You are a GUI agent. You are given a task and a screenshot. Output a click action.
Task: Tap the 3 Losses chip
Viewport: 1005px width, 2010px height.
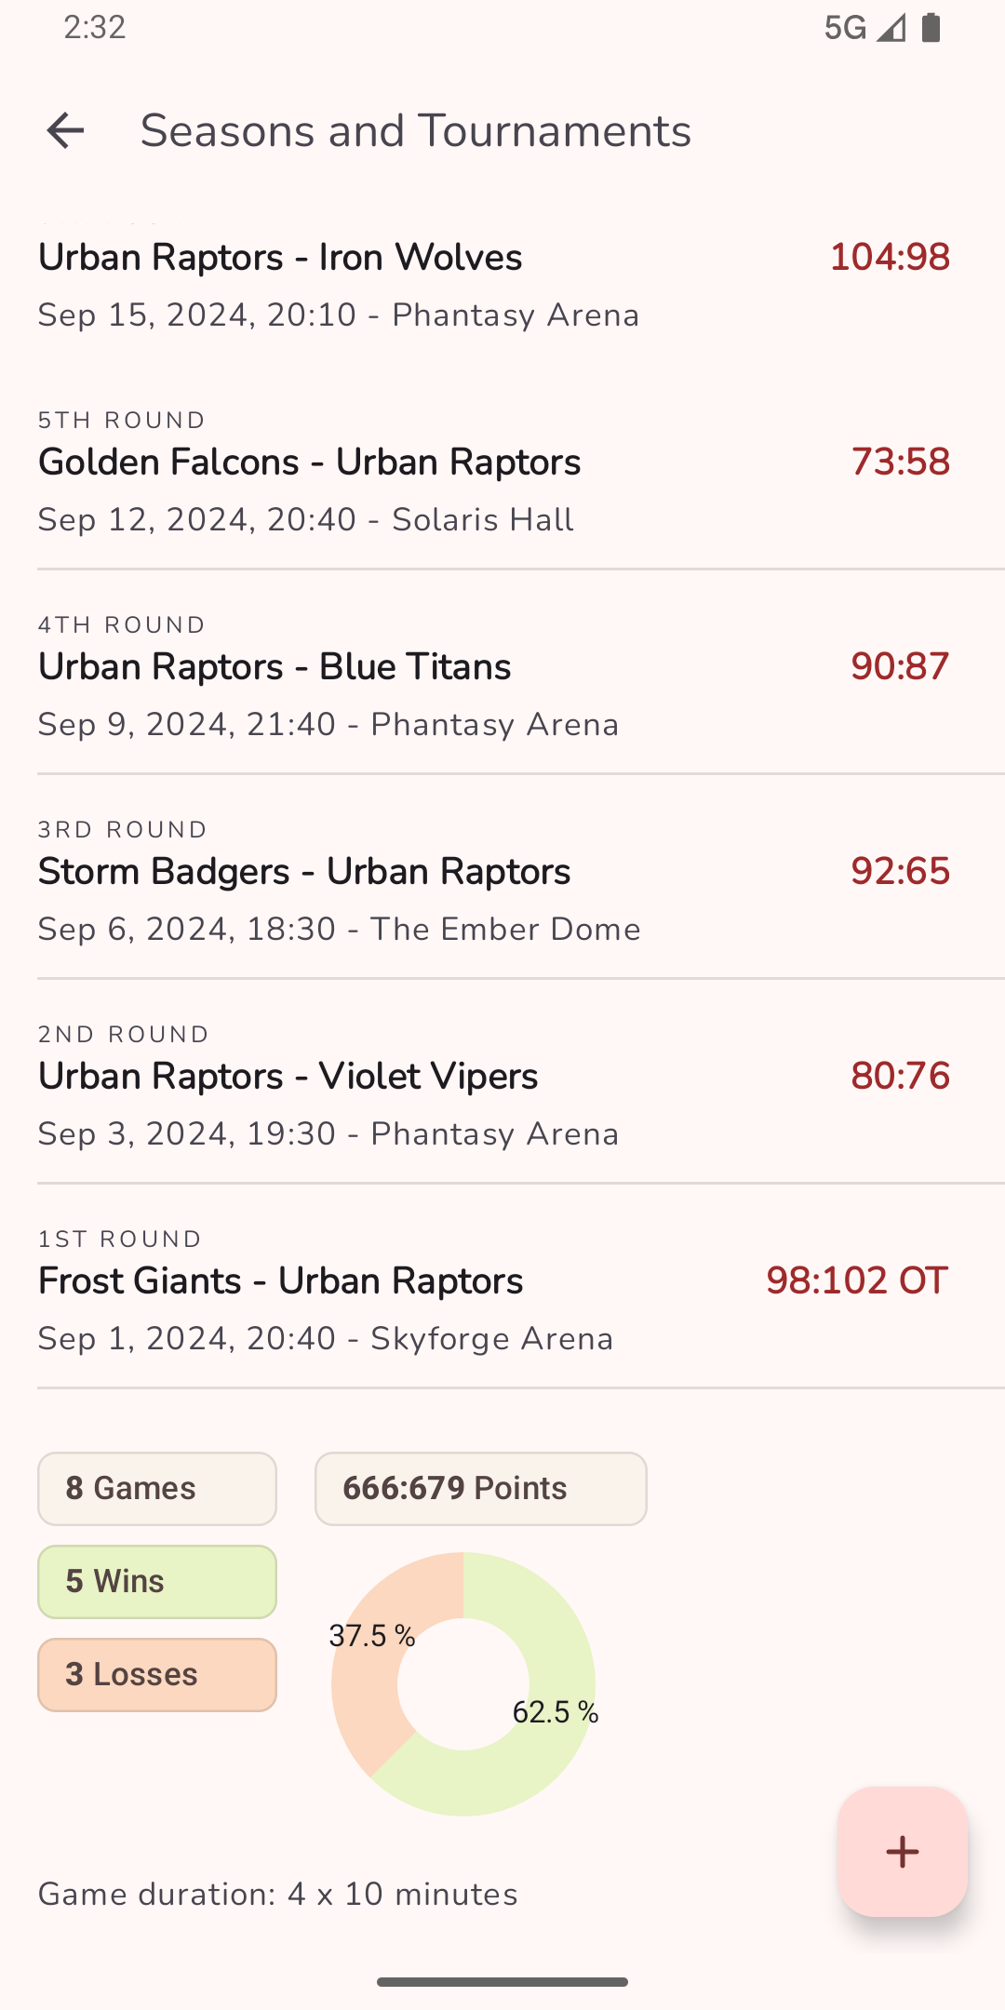pyautogui.click(x=157, y=1675)
